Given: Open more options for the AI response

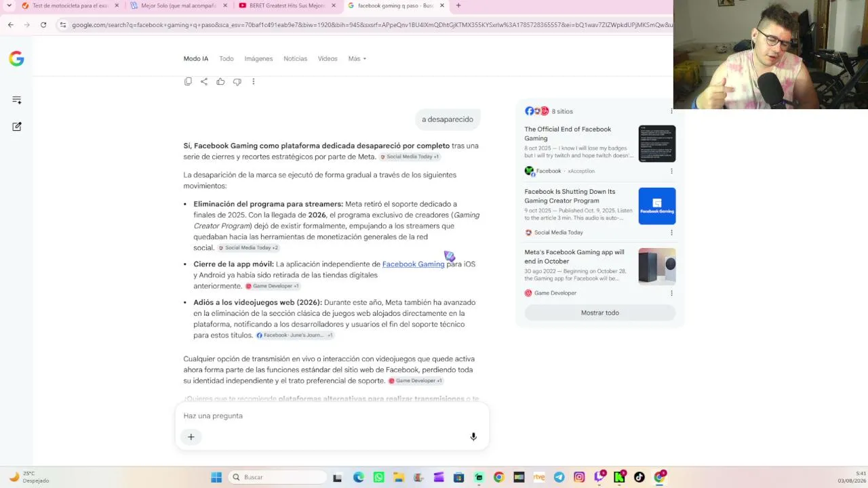Looking at the screenshot, I should (254, 81).
